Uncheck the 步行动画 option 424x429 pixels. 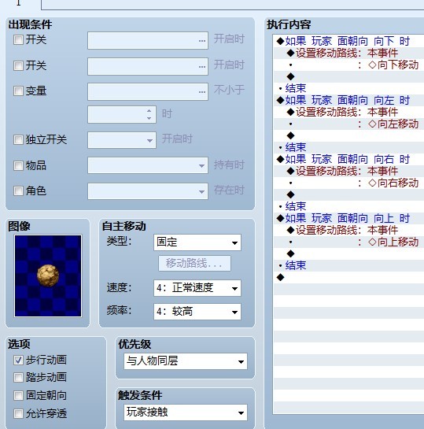[x=18, y=360]
